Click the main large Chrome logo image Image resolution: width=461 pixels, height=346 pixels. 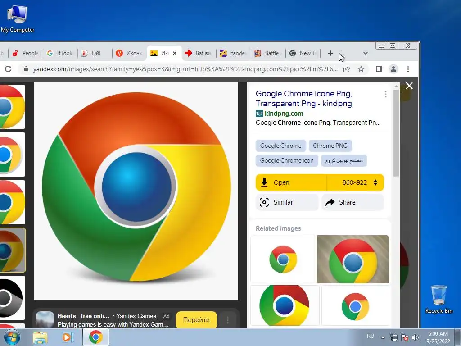(136, 191)
